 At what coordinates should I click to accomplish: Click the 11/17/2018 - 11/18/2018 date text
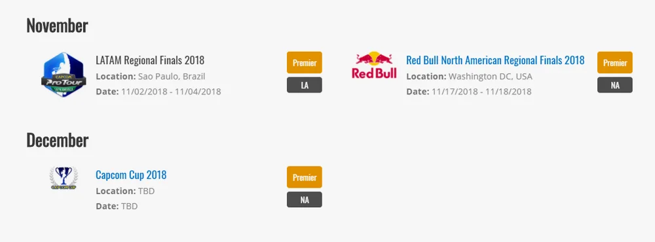(x=481, y=92)
